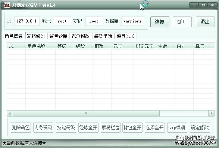Click the 生命 column header
Screen dimensions: 219x148
point(165,46)
